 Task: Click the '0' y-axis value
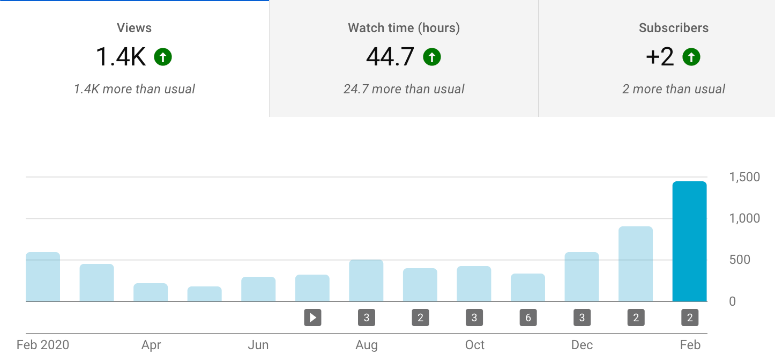[x=733, y=301]
